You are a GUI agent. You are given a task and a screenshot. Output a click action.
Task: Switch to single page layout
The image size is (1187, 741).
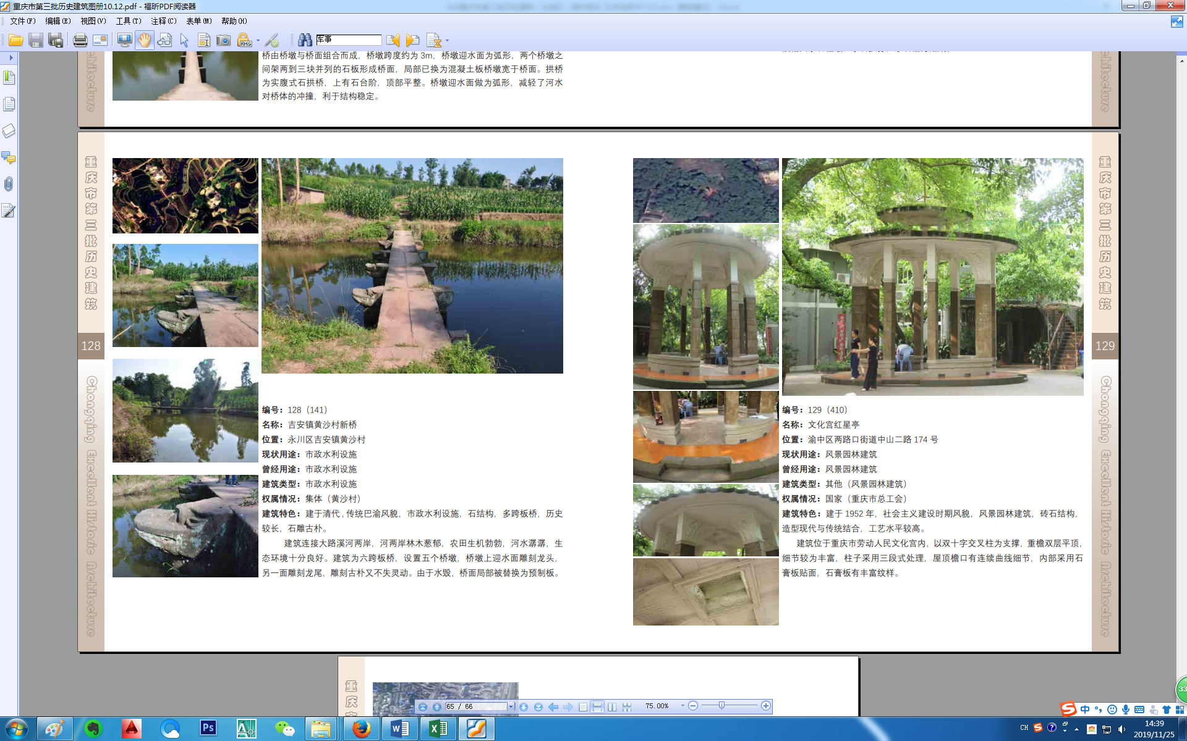(x=583, y=706)
